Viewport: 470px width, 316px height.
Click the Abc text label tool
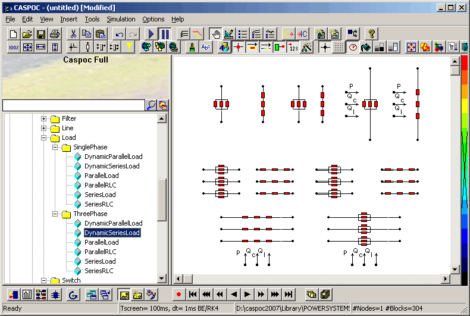206,47
